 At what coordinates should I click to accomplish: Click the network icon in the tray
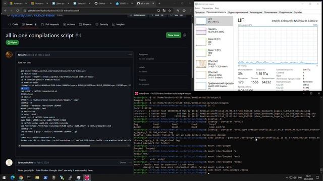[x=291, y=177]
